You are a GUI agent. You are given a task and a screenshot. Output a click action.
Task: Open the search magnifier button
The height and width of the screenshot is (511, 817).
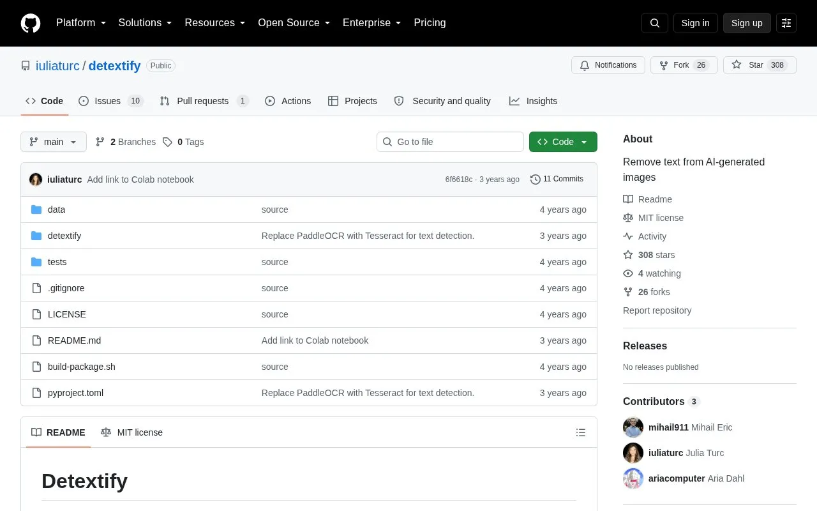pyautogui.click(x=655, y=23)
